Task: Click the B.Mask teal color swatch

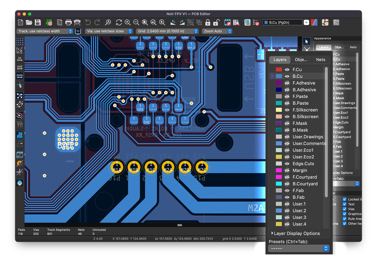Action: (279, 130)
